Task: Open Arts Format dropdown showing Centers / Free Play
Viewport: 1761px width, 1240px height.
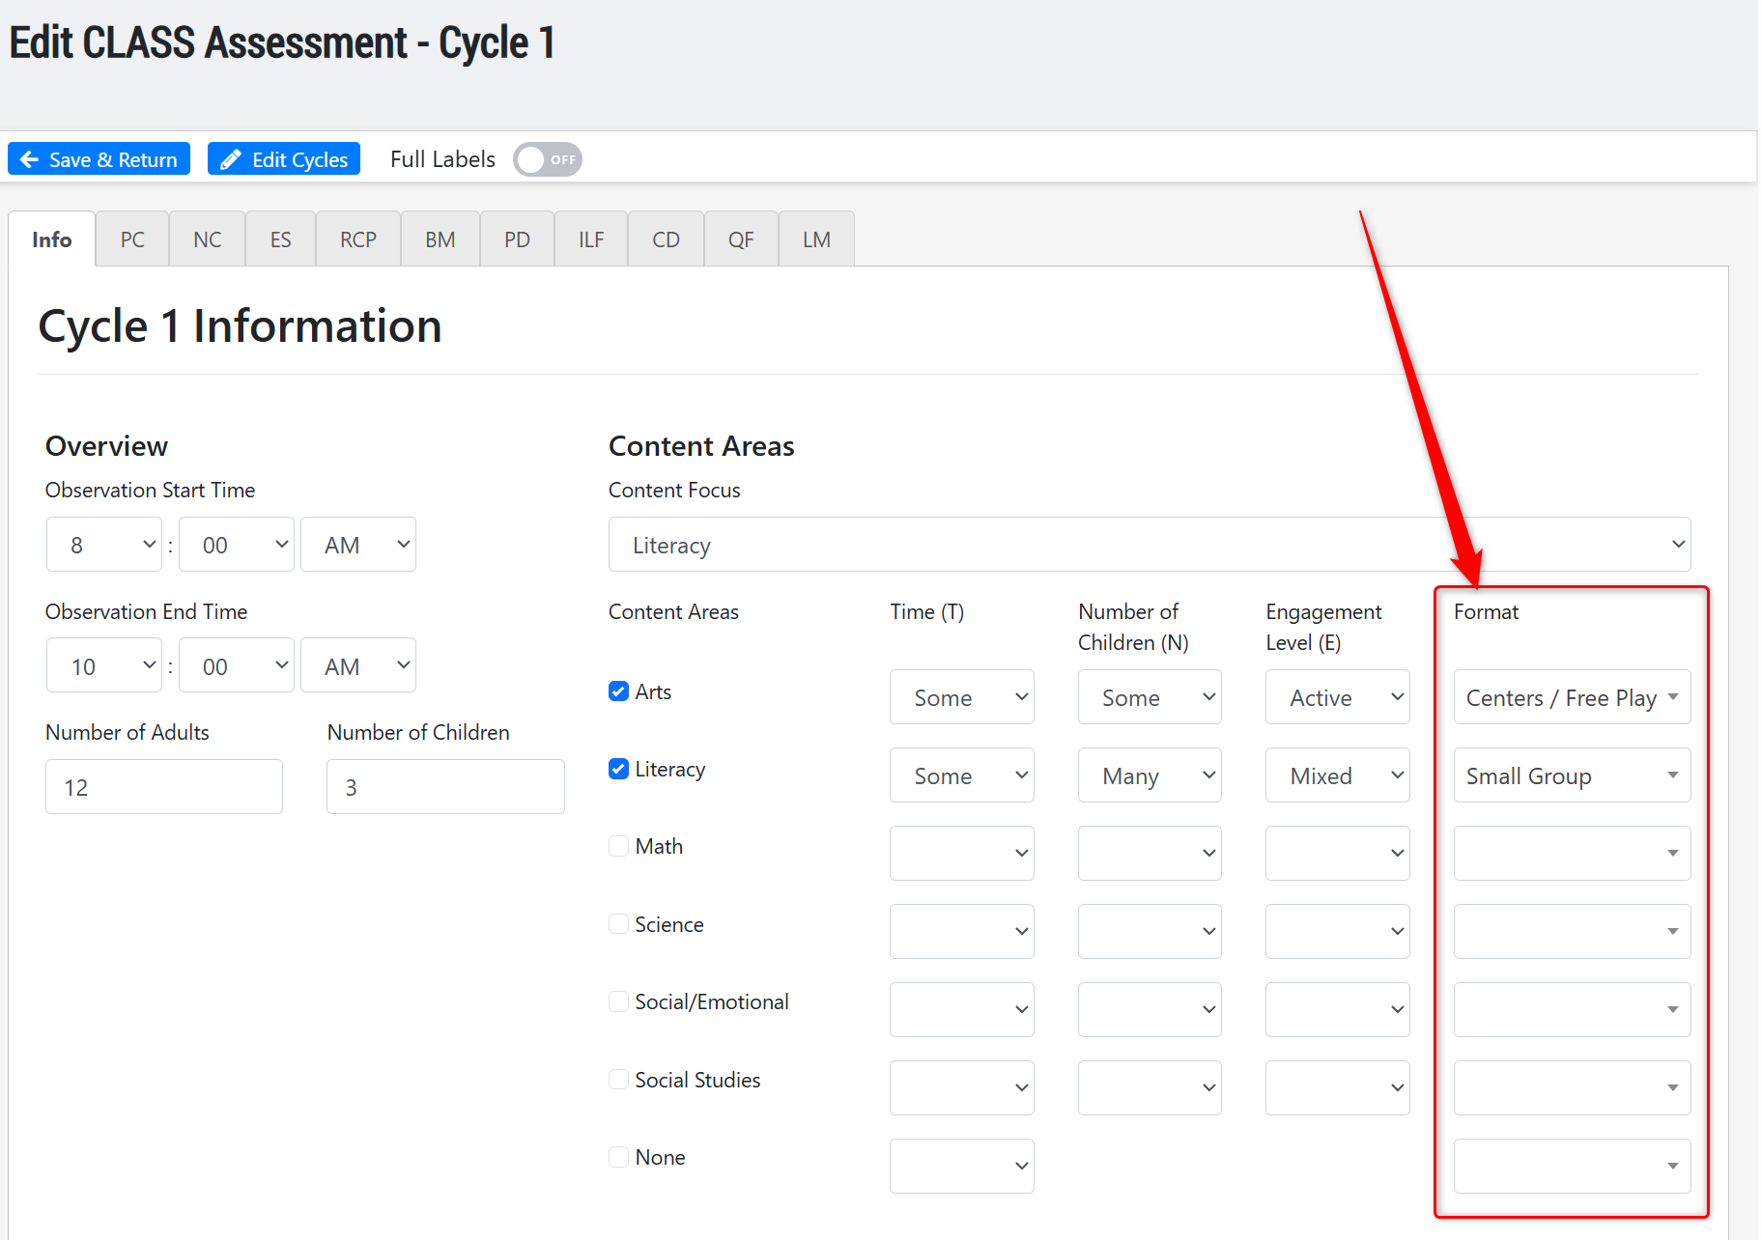Action: click(x=1573, y=697)
